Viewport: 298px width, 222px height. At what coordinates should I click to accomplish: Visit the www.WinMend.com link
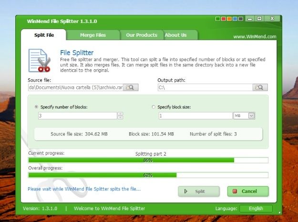point(255,37)
